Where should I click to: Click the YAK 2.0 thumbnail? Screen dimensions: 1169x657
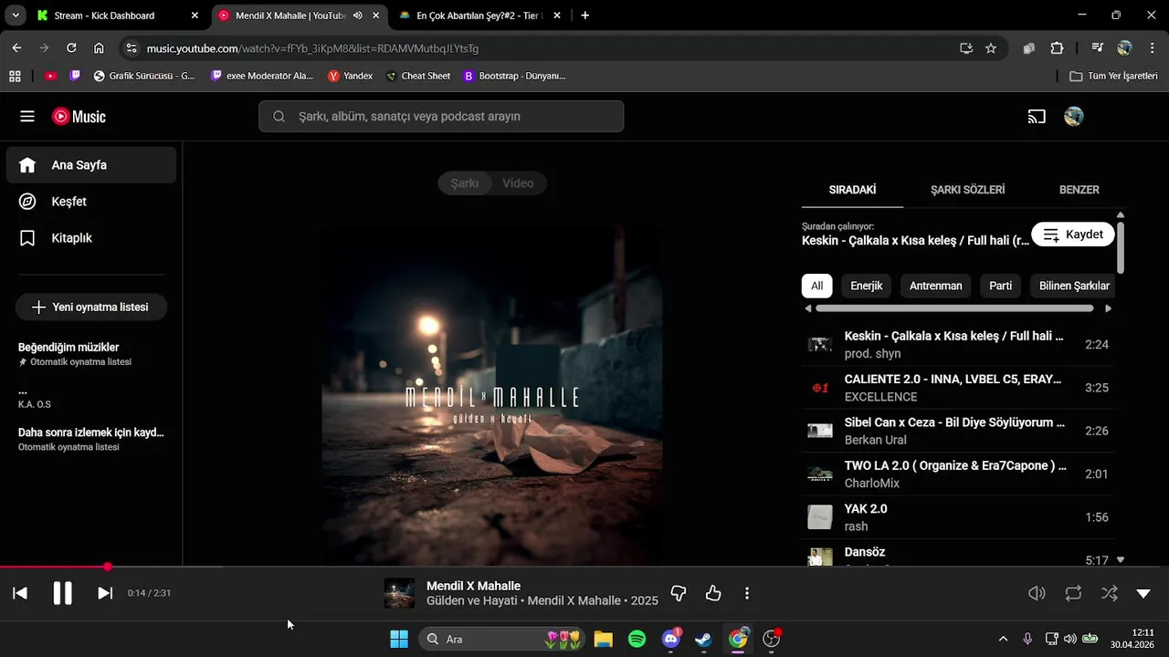pyautogui.click(x=820, y=517)
